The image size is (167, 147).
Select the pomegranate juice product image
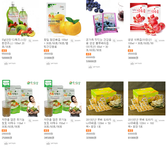pyautogui.click(x=147, y=19)
